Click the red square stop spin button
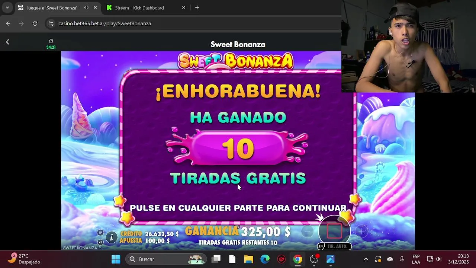 pyautogui.click(x=334, y=231)
